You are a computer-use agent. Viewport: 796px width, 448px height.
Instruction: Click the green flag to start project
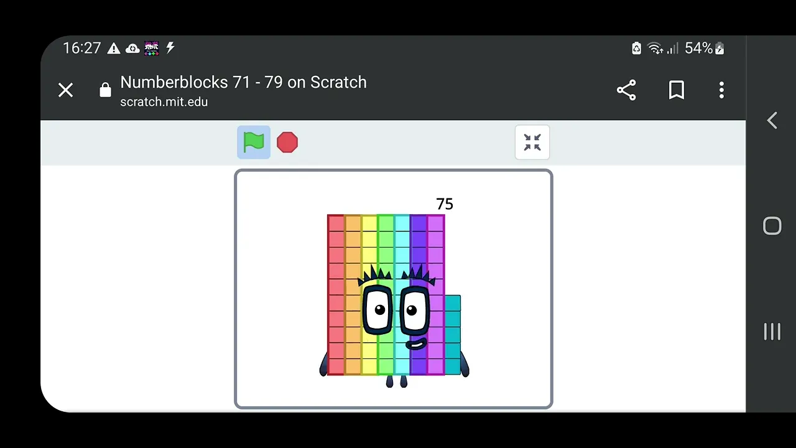[x=254, y=142]
